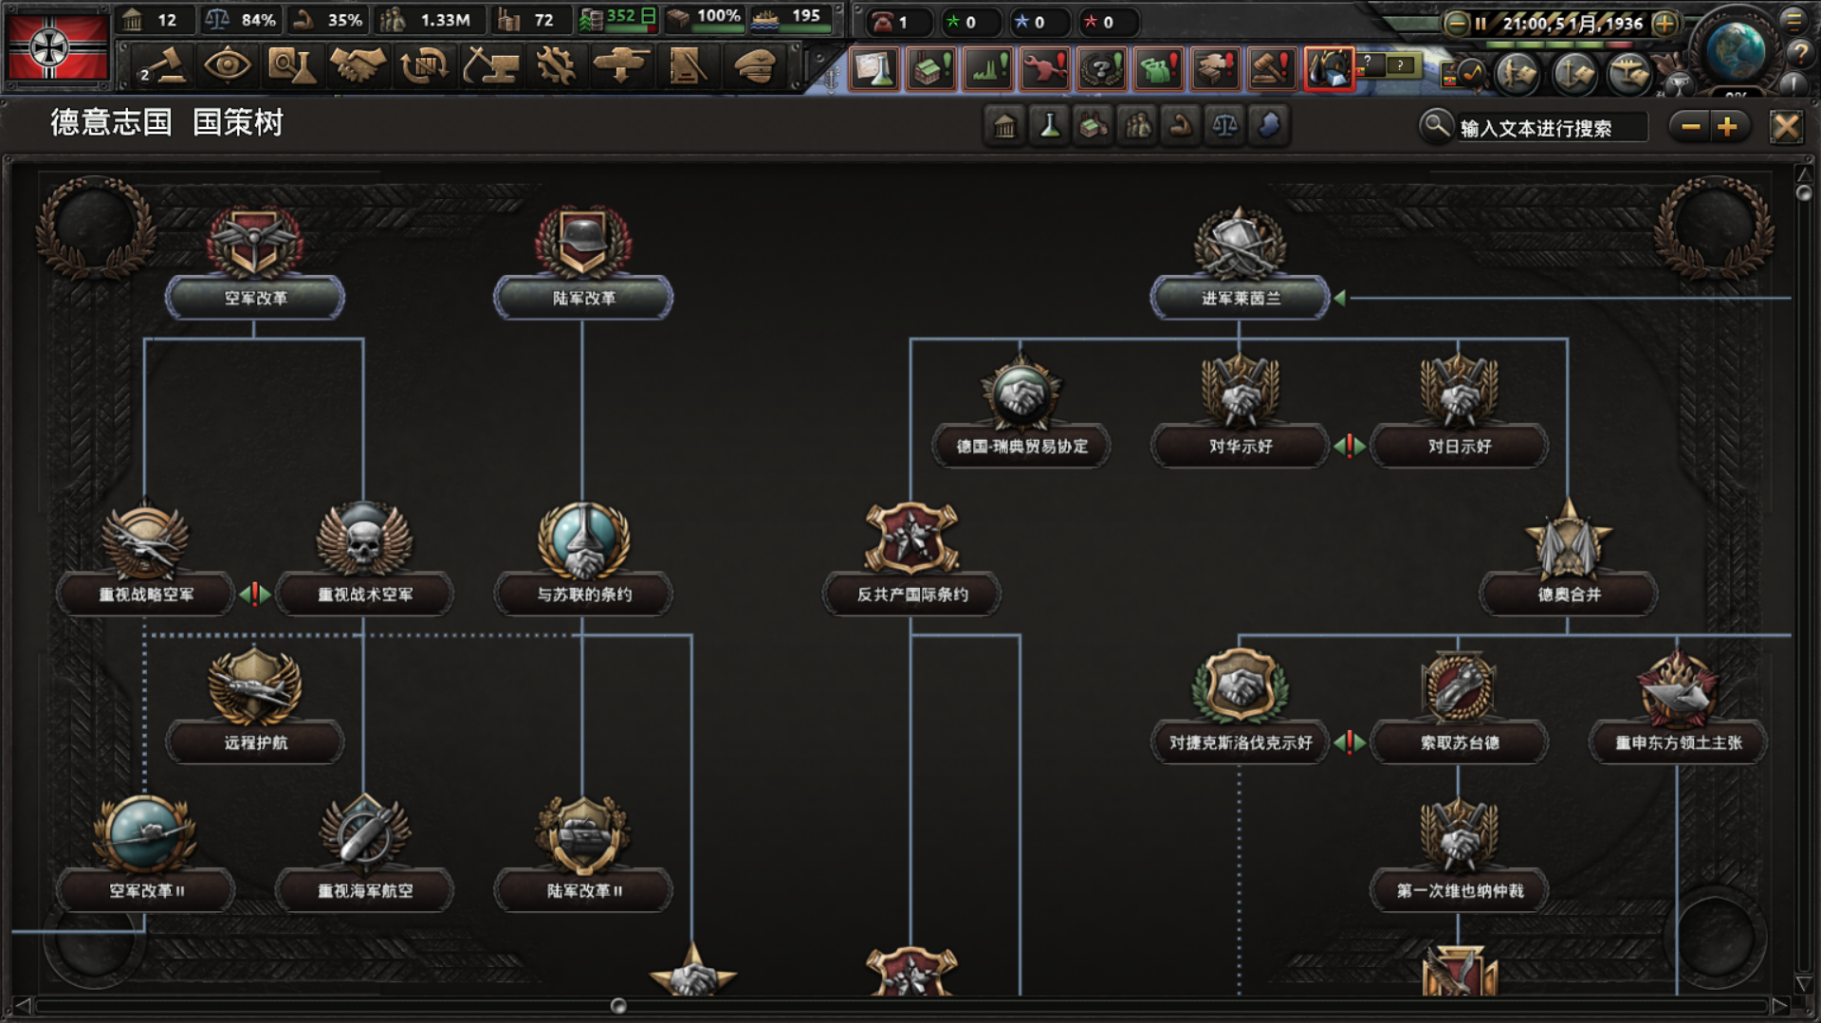The width and height of the screenshot is (1821, 1023).
Task: Click the globe in the top right
Action: [x=1737, y=49]
